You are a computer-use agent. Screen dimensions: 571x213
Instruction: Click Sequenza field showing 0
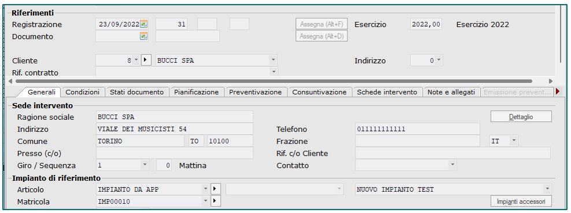click(164, 165)
